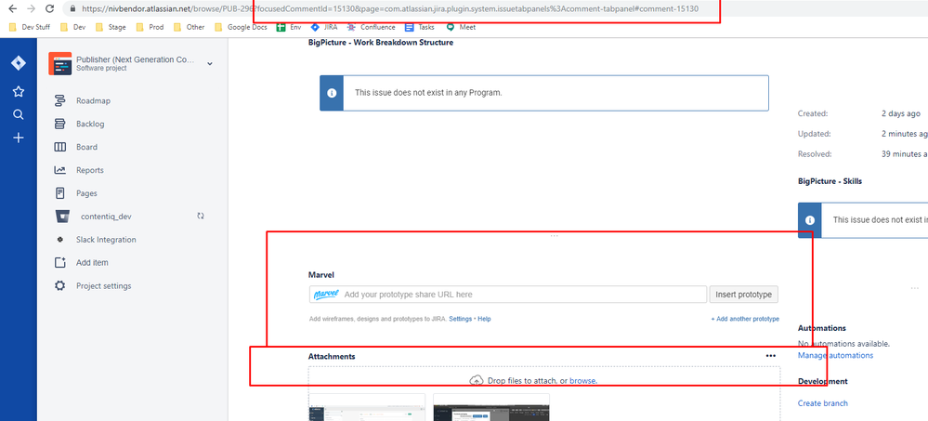The height and width of the screenshot is (421, 928).
Task: Open the Google Docs bookmark folder
Action: click(241, 27)
